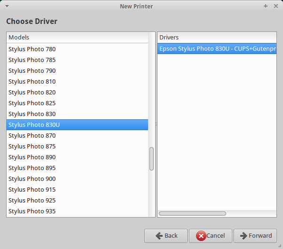Image resolution: width=283 pixels, height=249 pixels.
Task: Click the Drivers horizontal scrollbar handle
Action: click(x=192, y=213)
